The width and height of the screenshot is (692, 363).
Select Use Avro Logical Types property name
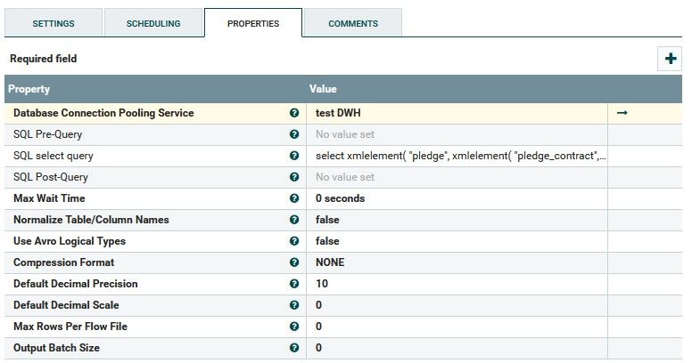click(x=70, y=241)
